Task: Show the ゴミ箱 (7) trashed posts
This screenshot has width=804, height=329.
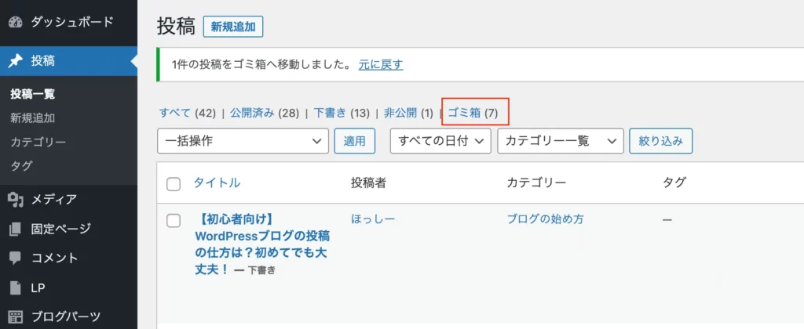Action: (x=473, y=113)
